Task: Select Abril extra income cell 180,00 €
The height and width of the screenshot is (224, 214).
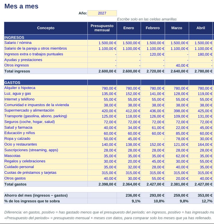Action: 201,54
